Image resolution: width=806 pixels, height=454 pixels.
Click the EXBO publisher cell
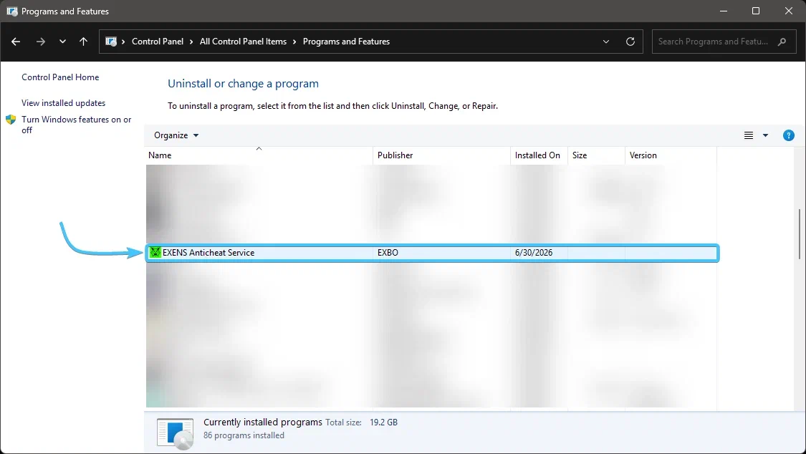(388, 253)
